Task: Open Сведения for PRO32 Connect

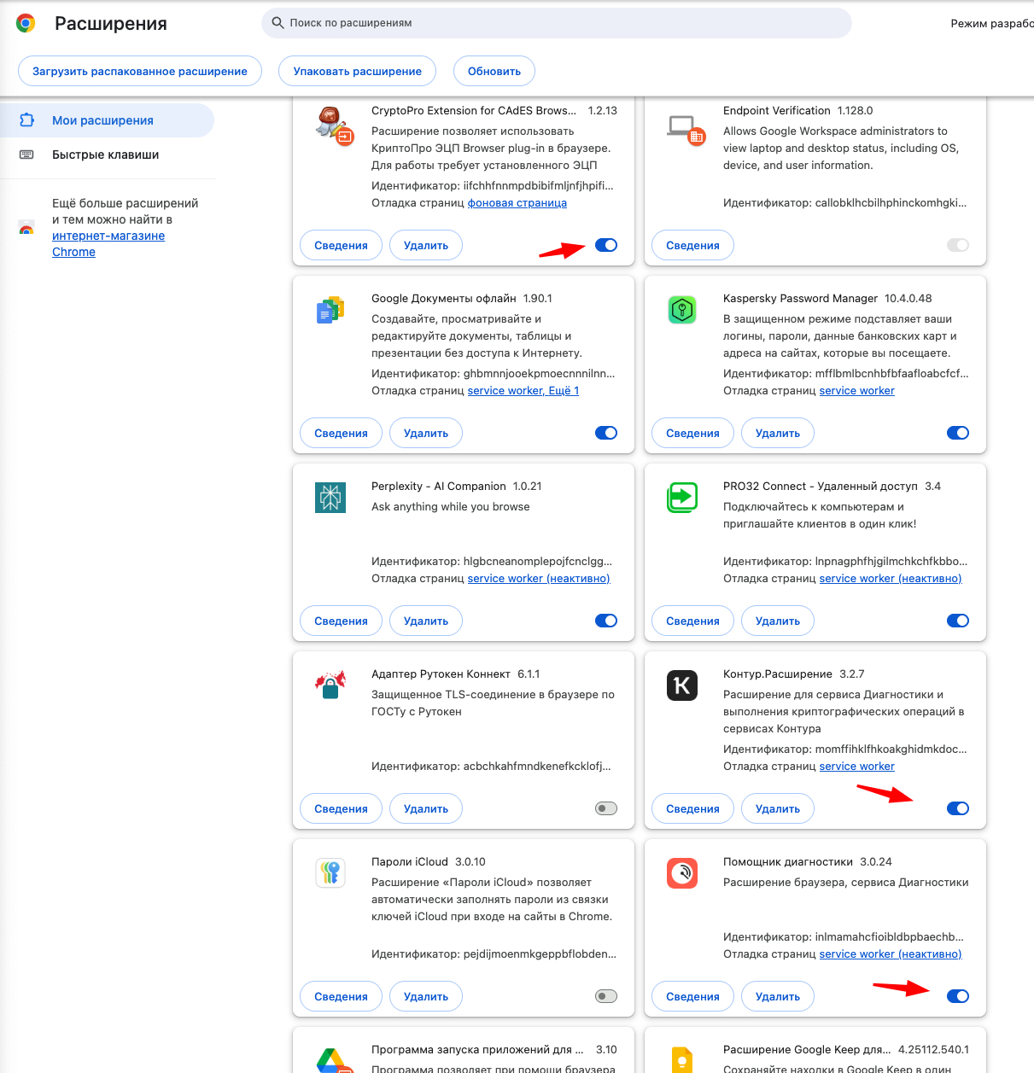Action: pos(693,621)
